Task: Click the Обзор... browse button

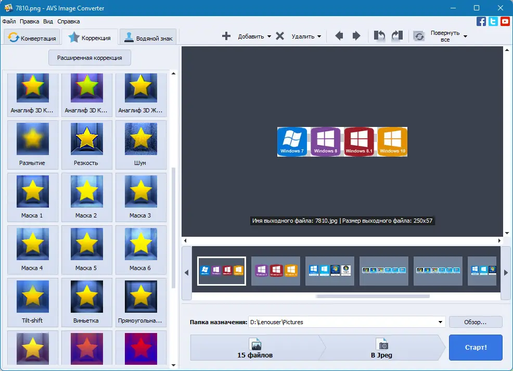Action: 476,322
